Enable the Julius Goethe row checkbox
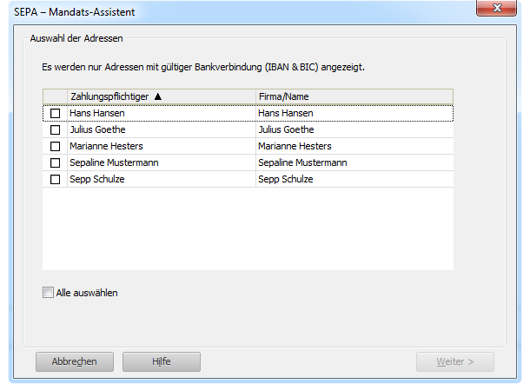This screenshot has height=384, width=530. coord(56,130)
